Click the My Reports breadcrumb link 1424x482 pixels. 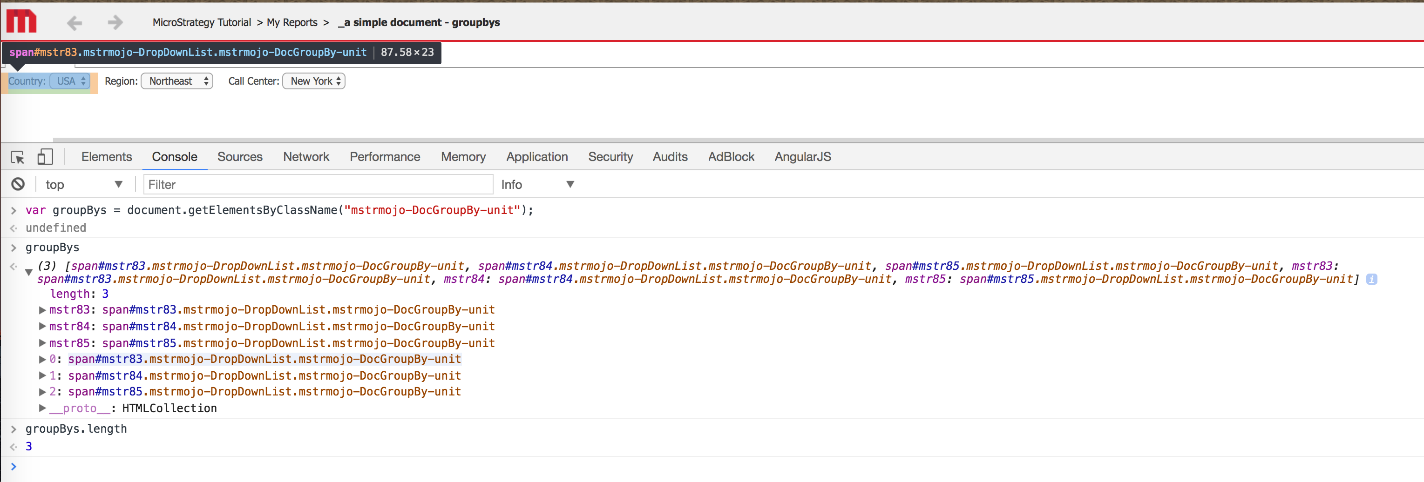click(292, 23)
